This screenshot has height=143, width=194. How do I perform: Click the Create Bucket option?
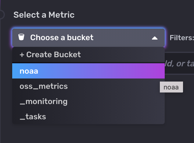[x=50, y=55]
